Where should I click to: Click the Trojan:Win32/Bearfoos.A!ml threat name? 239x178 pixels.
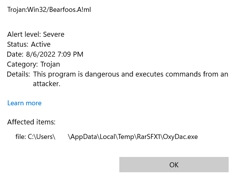[49, 10]
